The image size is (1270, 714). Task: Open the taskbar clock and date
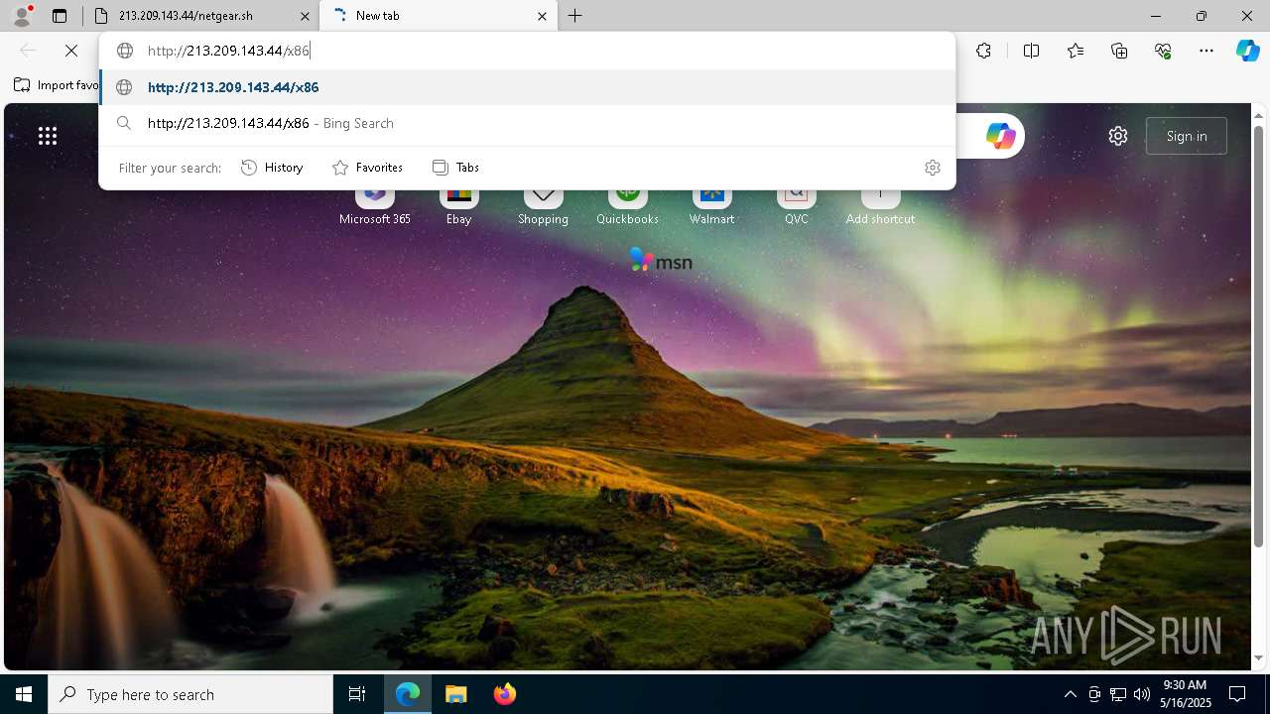[x=1185, y=694]
